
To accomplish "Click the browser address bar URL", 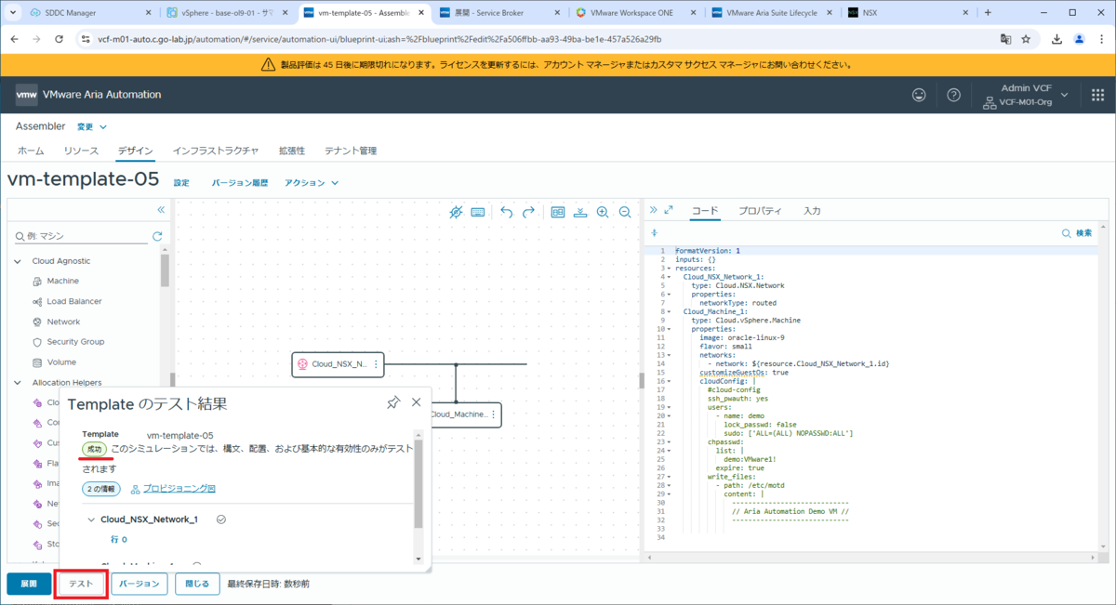I will tap(379, 40).
